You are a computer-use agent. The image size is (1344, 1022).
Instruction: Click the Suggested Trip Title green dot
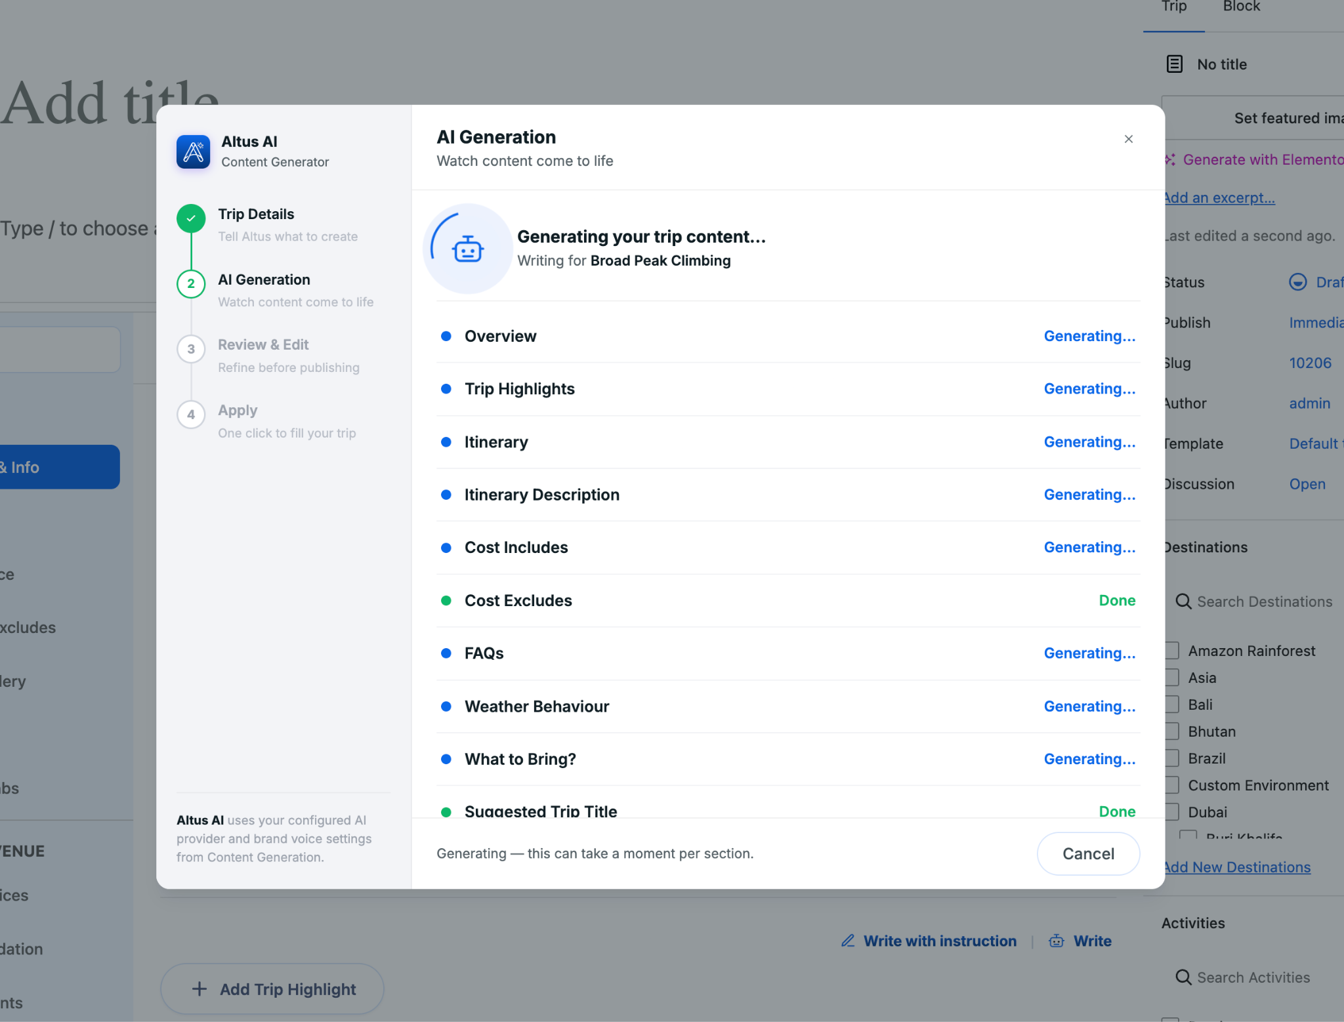(446, 811)
